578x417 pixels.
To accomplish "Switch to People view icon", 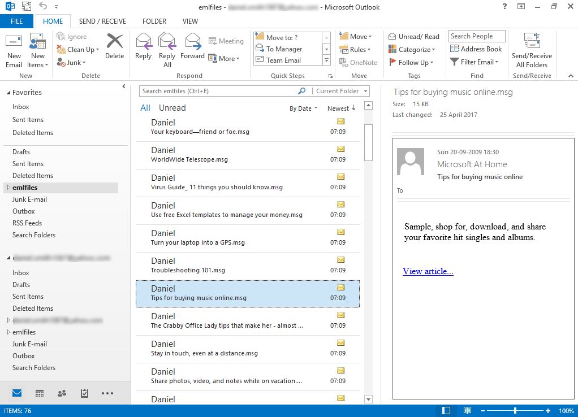I will [x=62, y=393].
